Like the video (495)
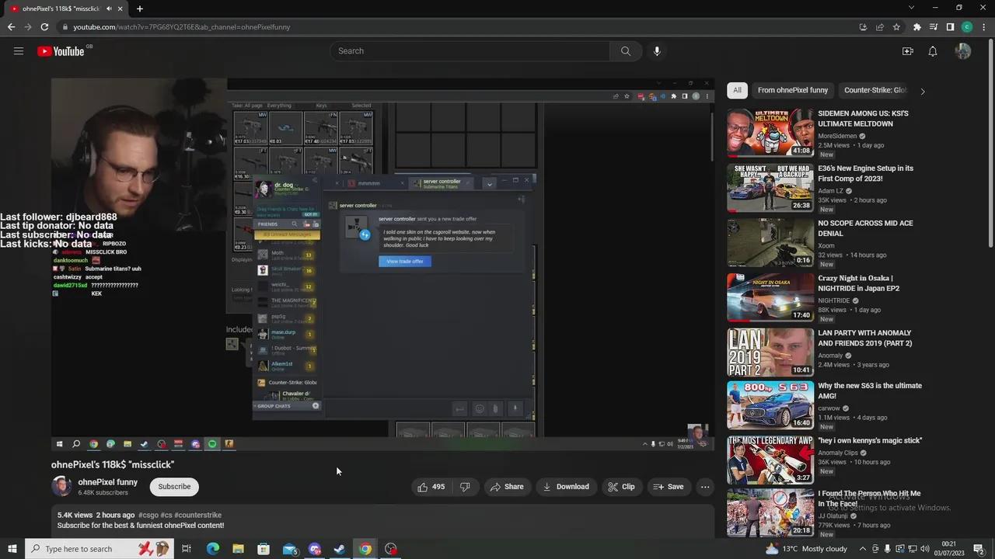Screen dimensions: 995x559 click(x=431, y=487)
